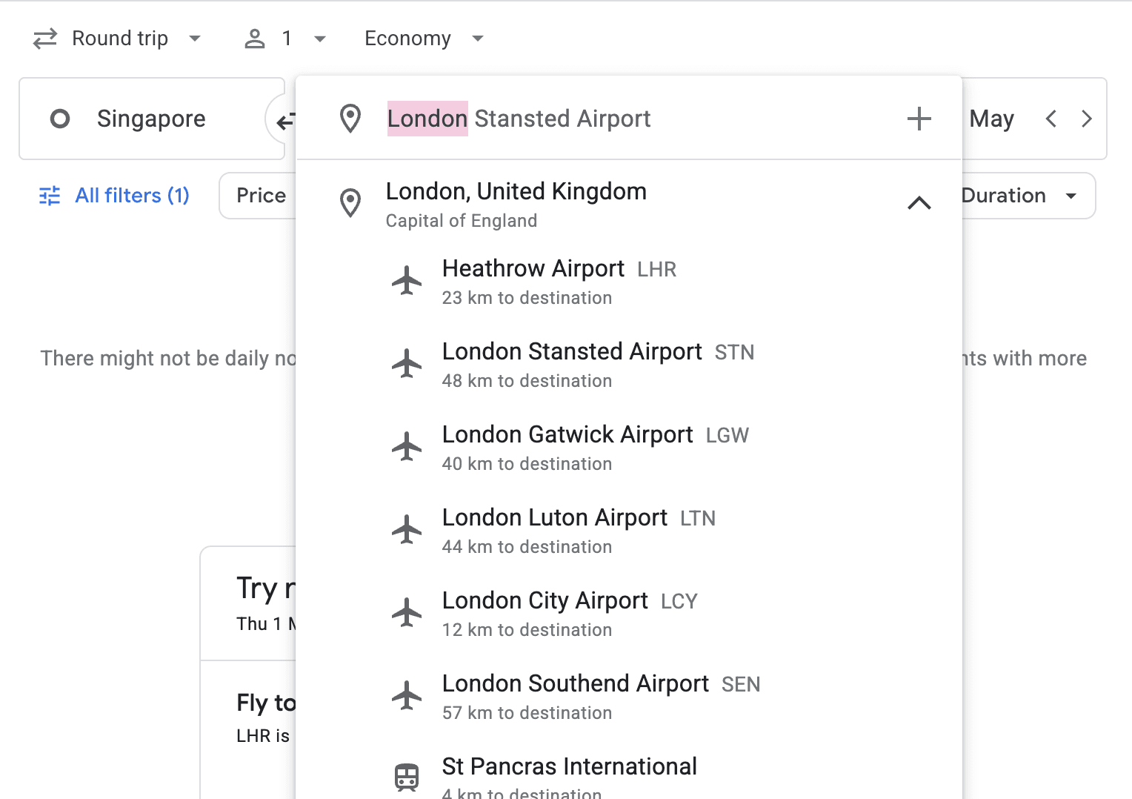Click the airplane icon beside Heathrow Airport
This screenshot has width=1132, height=799.
(x=407, y=281)
